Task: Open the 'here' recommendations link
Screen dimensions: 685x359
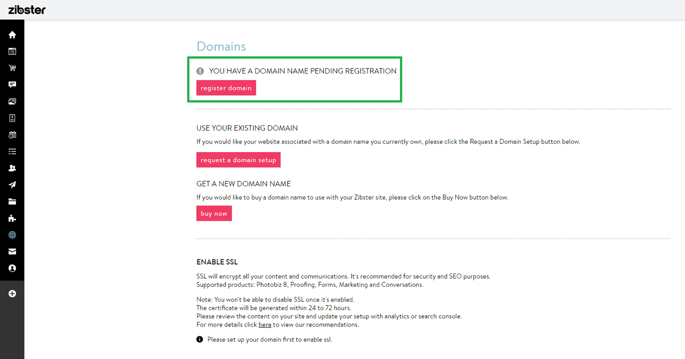Action: click(265, 324)
